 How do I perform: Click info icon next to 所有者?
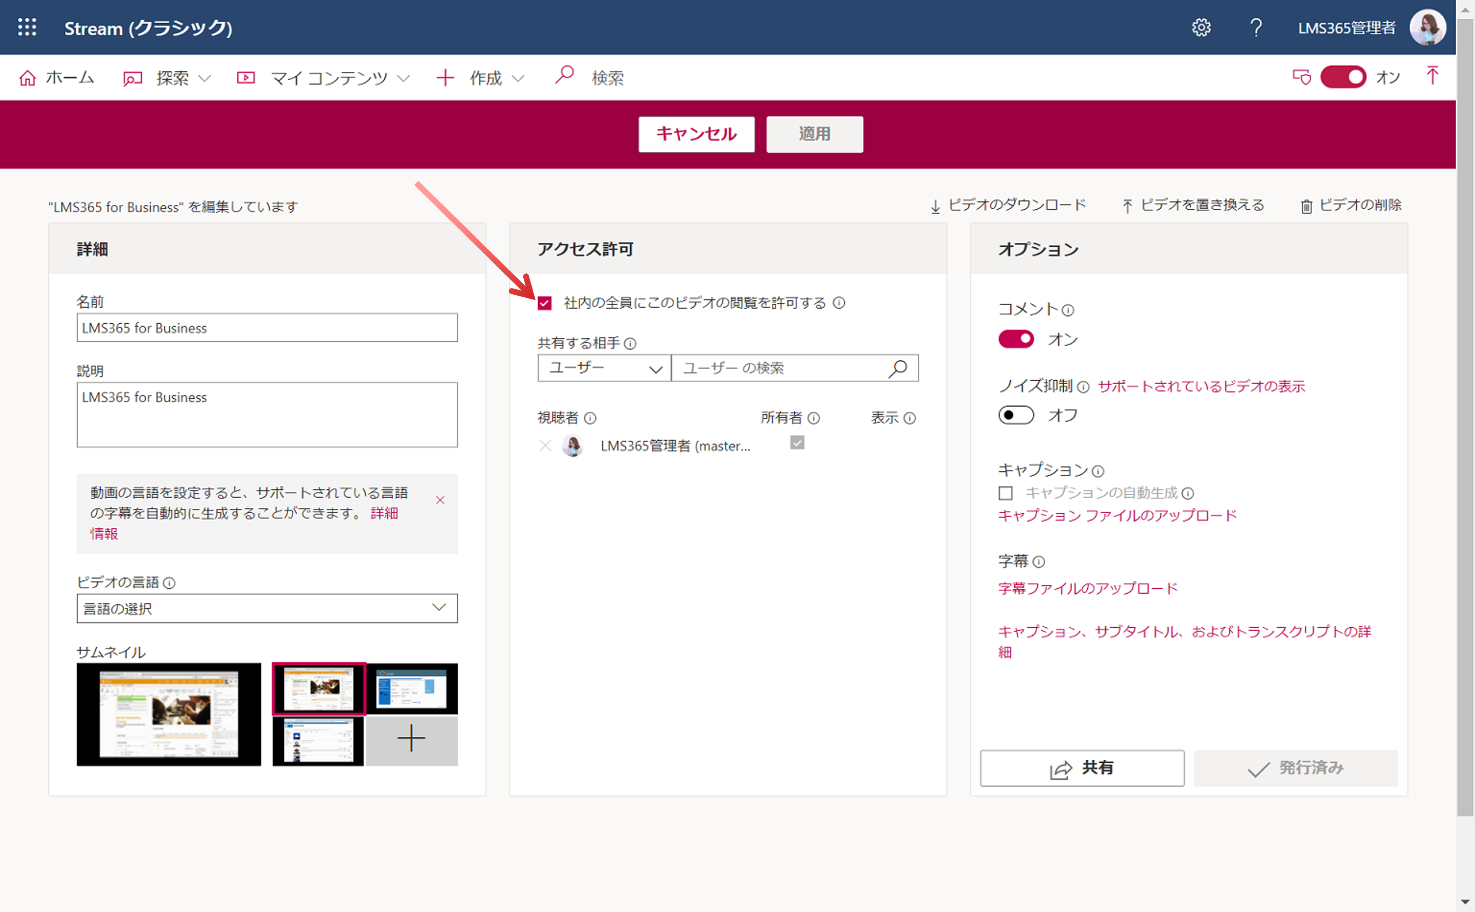814,418
